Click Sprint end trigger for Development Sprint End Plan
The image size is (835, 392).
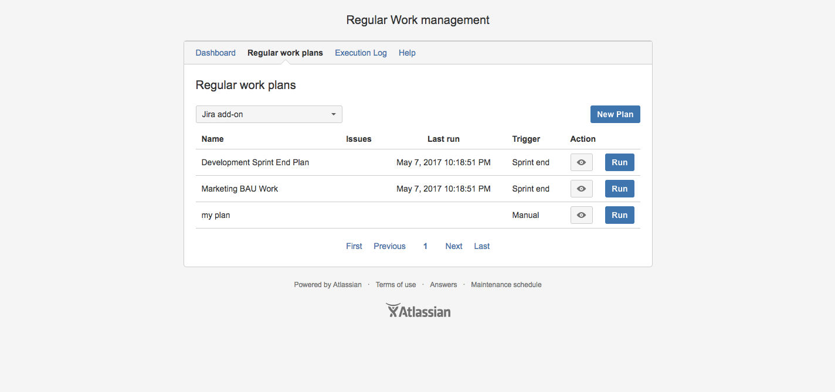[531, 162]
